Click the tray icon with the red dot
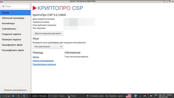This screenshot has height=98, width=174. coord(145,96)
